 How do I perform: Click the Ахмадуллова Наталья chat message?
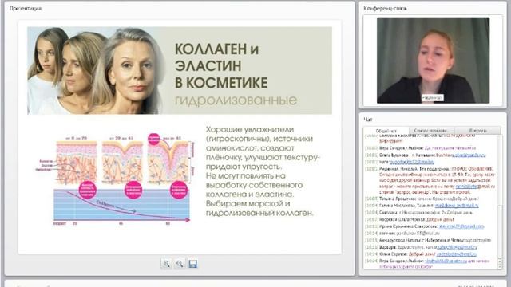pyautogui.click(x=428, y=240)
